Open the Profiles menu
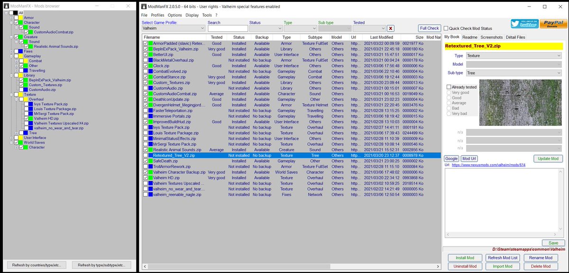This screenshot has width=569, height=273. (x=157, y=15)
